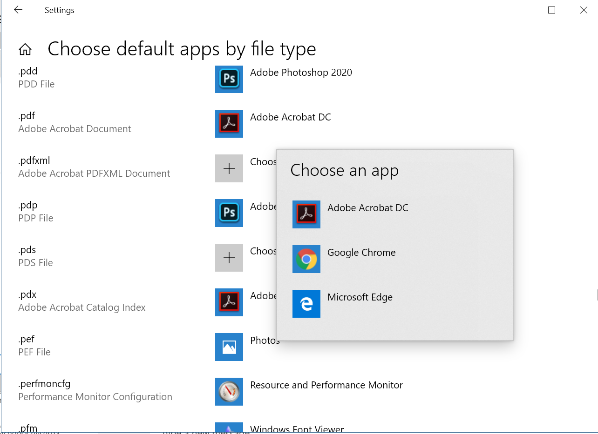Select the .pdfxml extension text
Viewport: 598px width, 434px height.
(x=34, y=160)
